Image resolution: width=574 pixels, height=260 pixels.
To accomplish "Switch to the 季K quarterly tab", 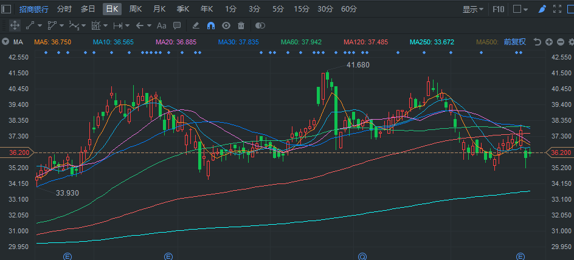I will click(x=183, y=9).
